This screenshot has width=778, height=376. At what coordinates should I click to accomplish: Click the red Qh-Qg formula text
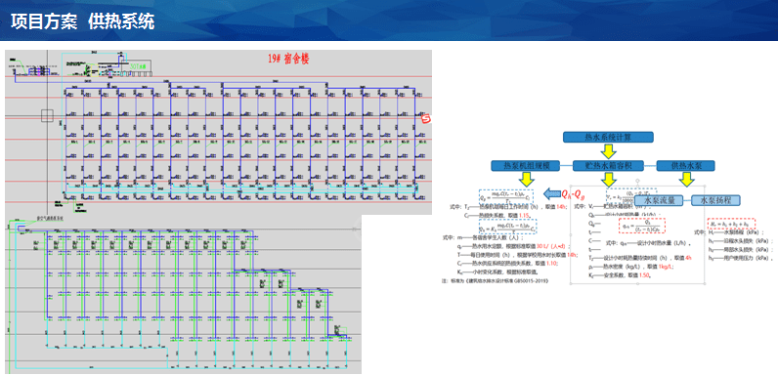coord(573,193)
